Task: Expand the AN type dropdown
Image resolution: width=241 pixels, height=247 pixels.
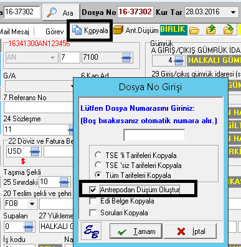Action: (53, 57)
